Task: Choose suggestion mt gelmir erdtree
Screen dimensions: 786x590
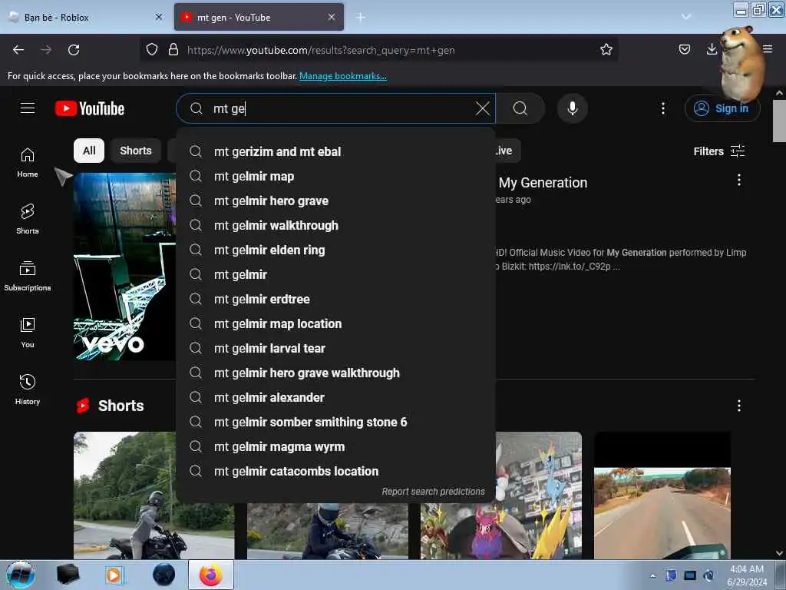Action: click(x=336, y=299)
